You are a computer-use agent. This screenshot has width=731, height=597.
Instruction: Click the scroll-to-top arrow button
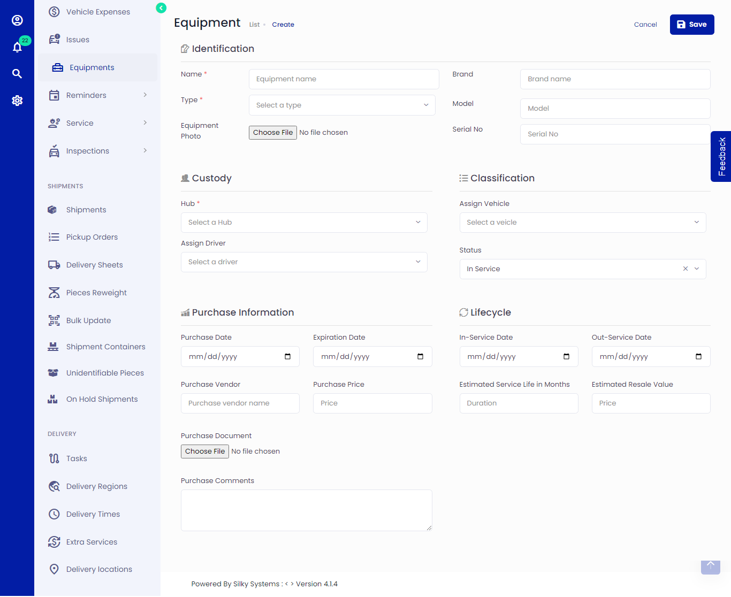click(710, 566)
